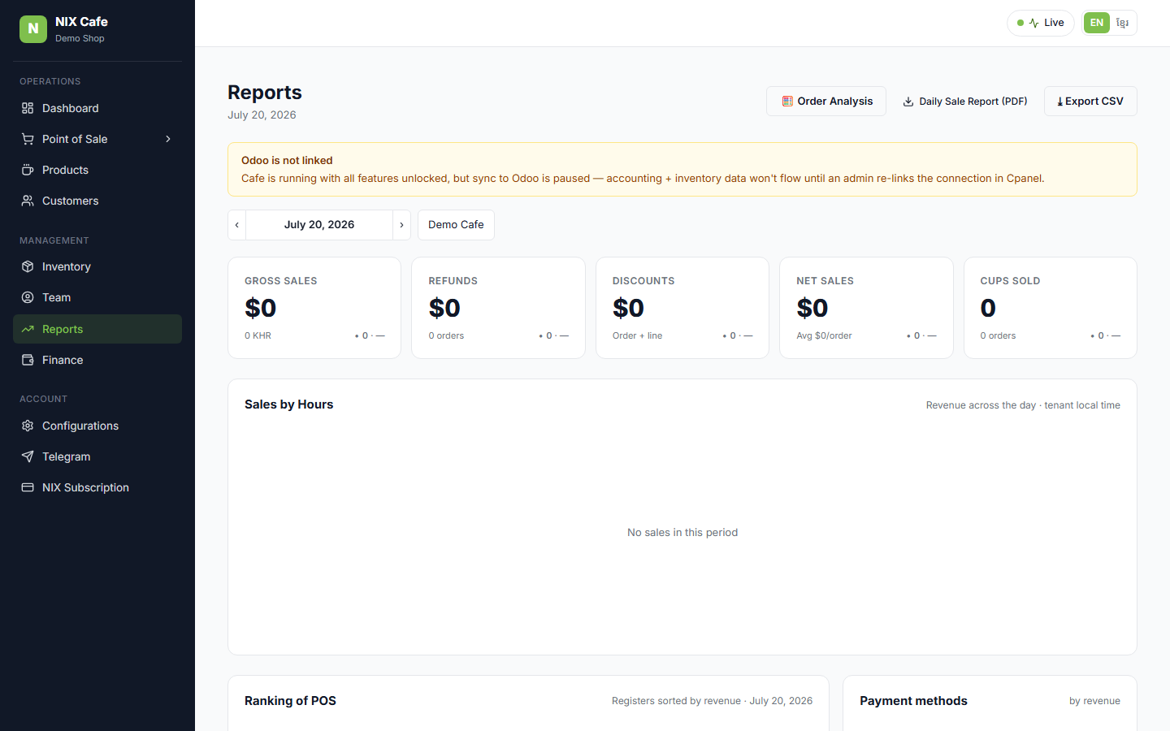Select the Reports sidebar item

click(x=97, y=329)
